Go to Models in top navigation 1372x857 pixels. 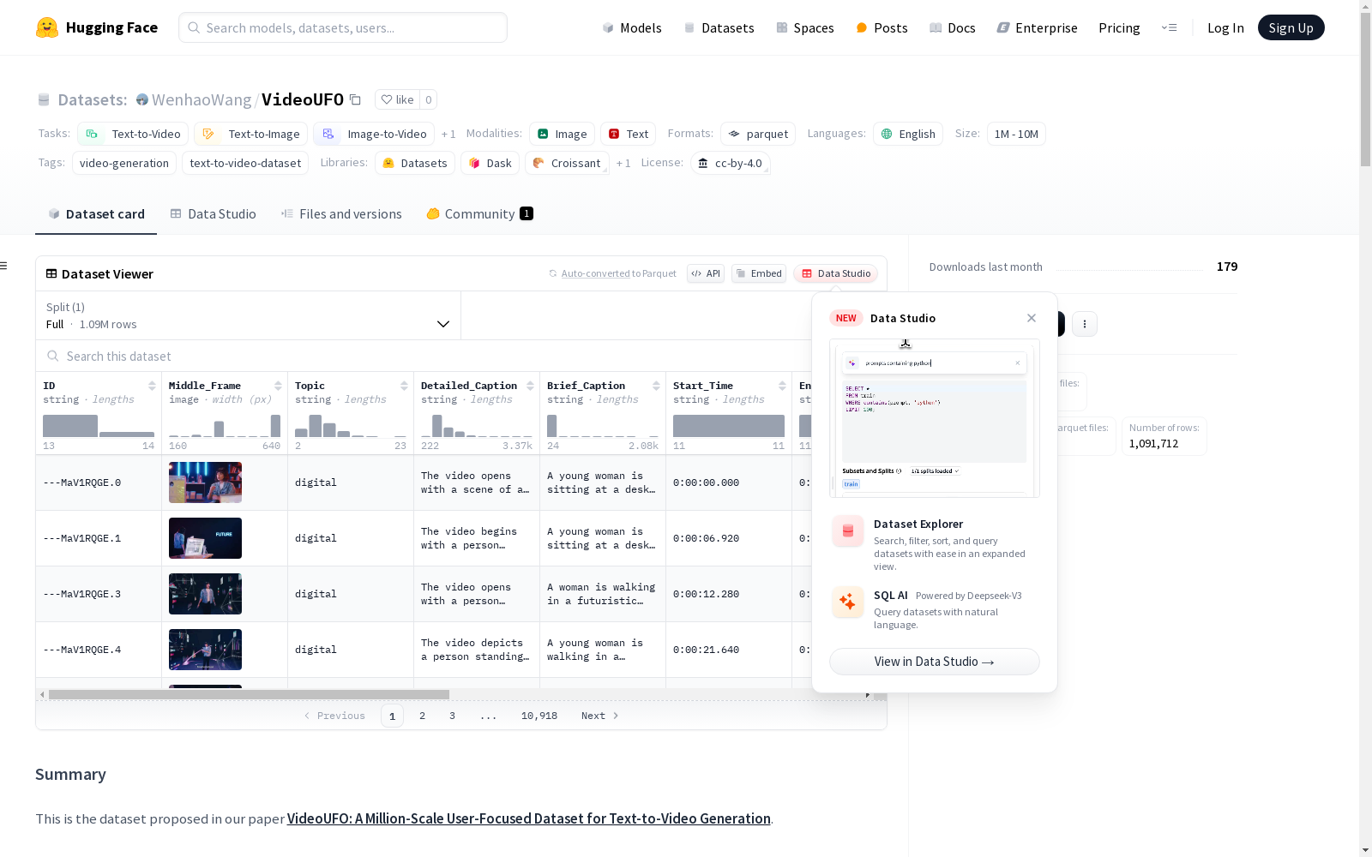point(632,27)
